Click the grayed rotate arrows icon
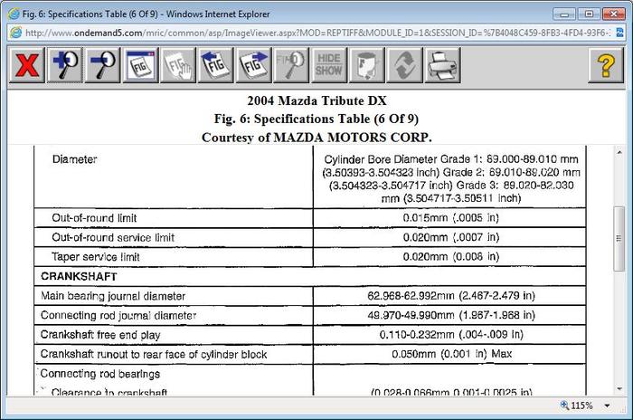Viewport: 633px width, 420px height. coord(404,65)
